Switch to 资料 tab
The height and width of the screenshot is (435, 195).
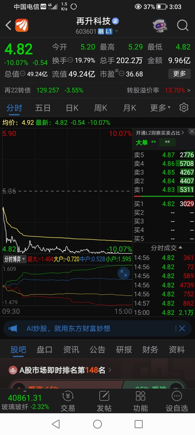point(177,349)
